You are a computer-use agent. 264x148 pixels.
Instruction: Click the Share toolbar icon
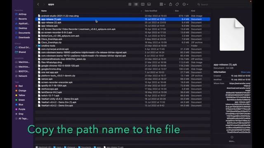coord(170,5)
